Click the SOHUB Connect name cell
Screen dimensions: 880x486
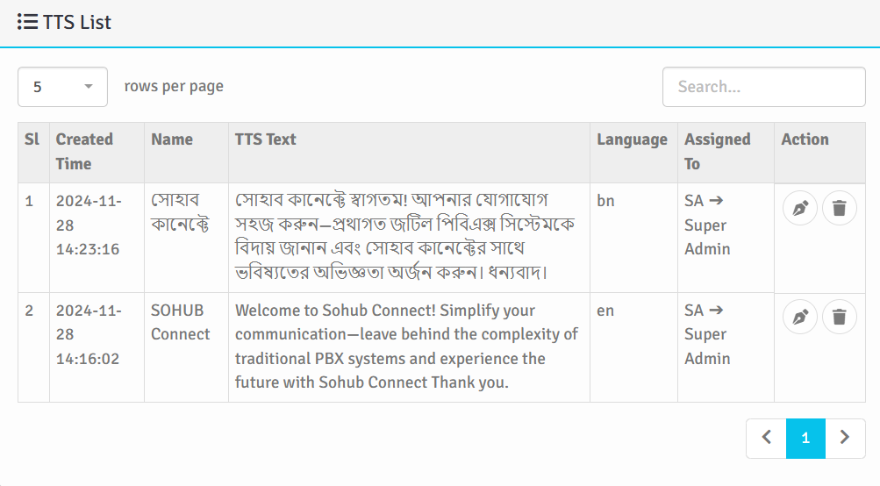pyautogui.click(x=181, y=322)
